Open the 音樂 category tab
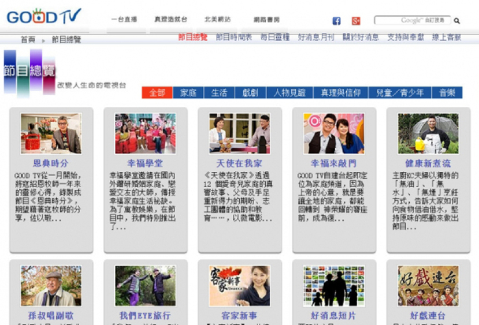 tap(447, 92)
